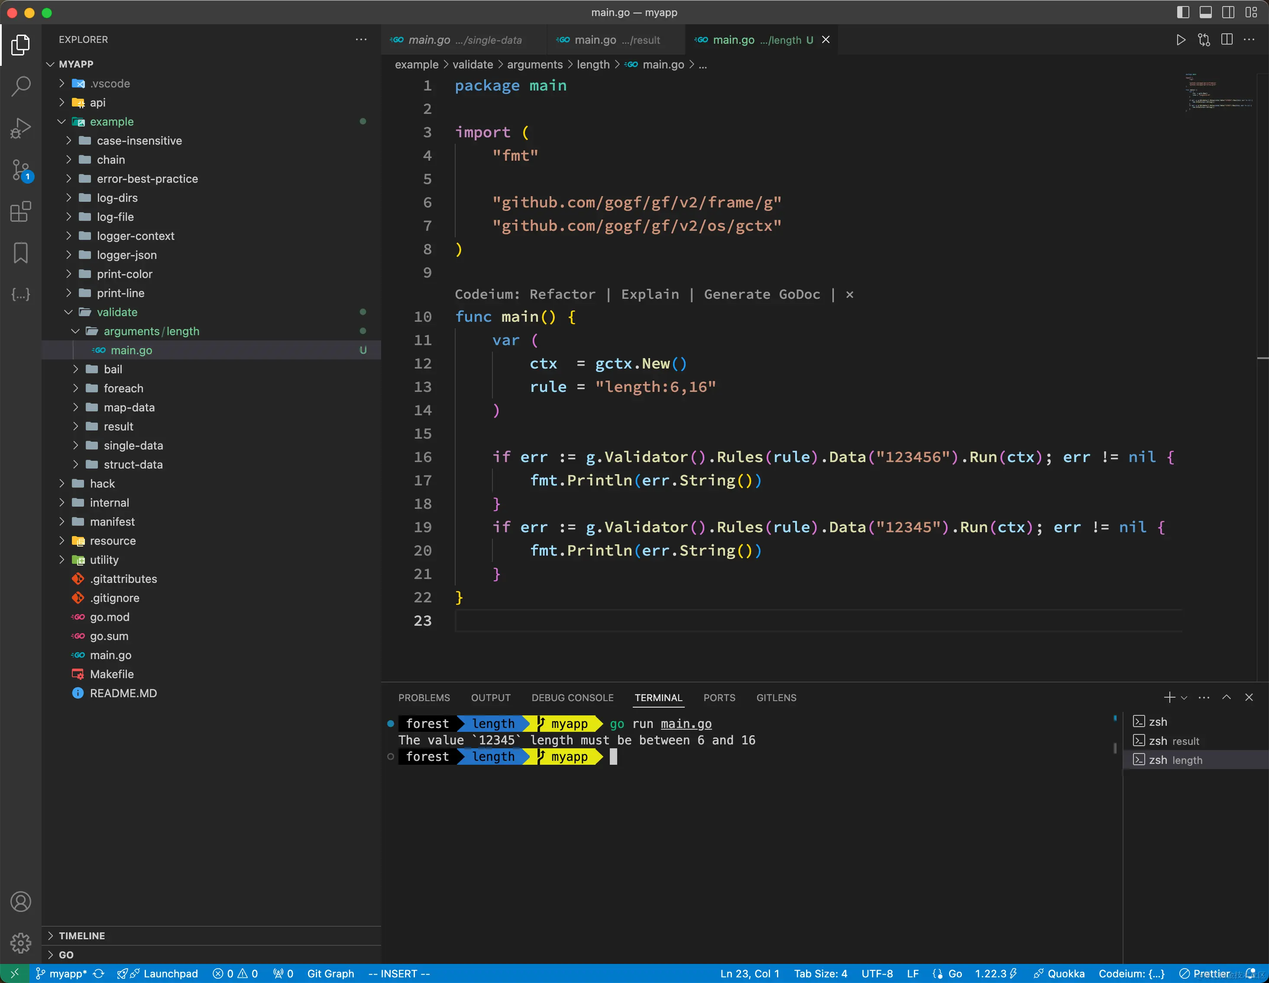This screenshot has width=1269, height=983.
Task: Click Codeium Refactor code lens
Action: point(563,294)
